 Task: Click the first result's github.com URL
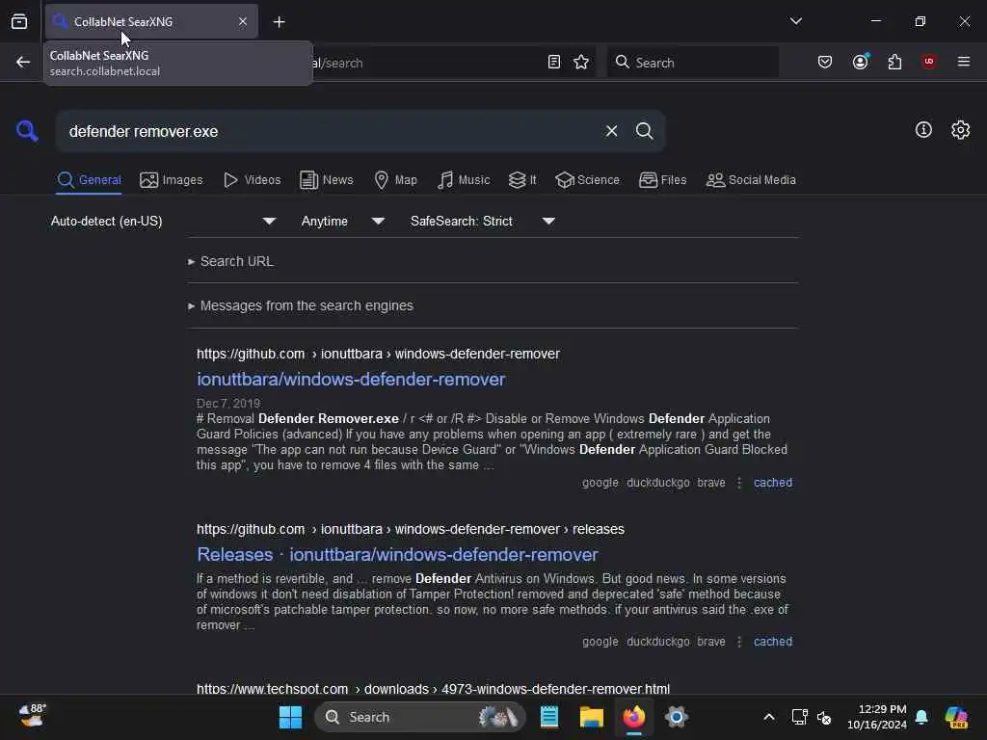(x=378, y=354)
